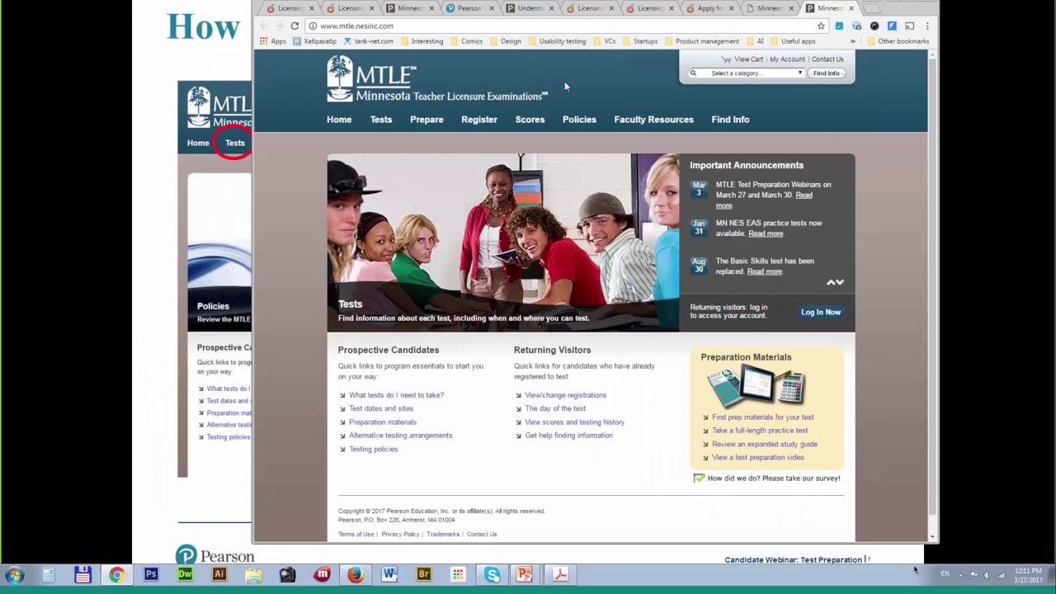1056x594 pixels.
Task: Click the system clock in the tray
Action: pos(1028,575)
